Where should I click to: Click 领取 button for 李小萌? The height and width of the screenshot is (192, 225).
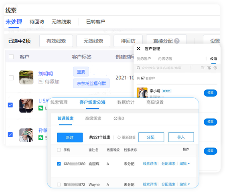click(211, 93)
